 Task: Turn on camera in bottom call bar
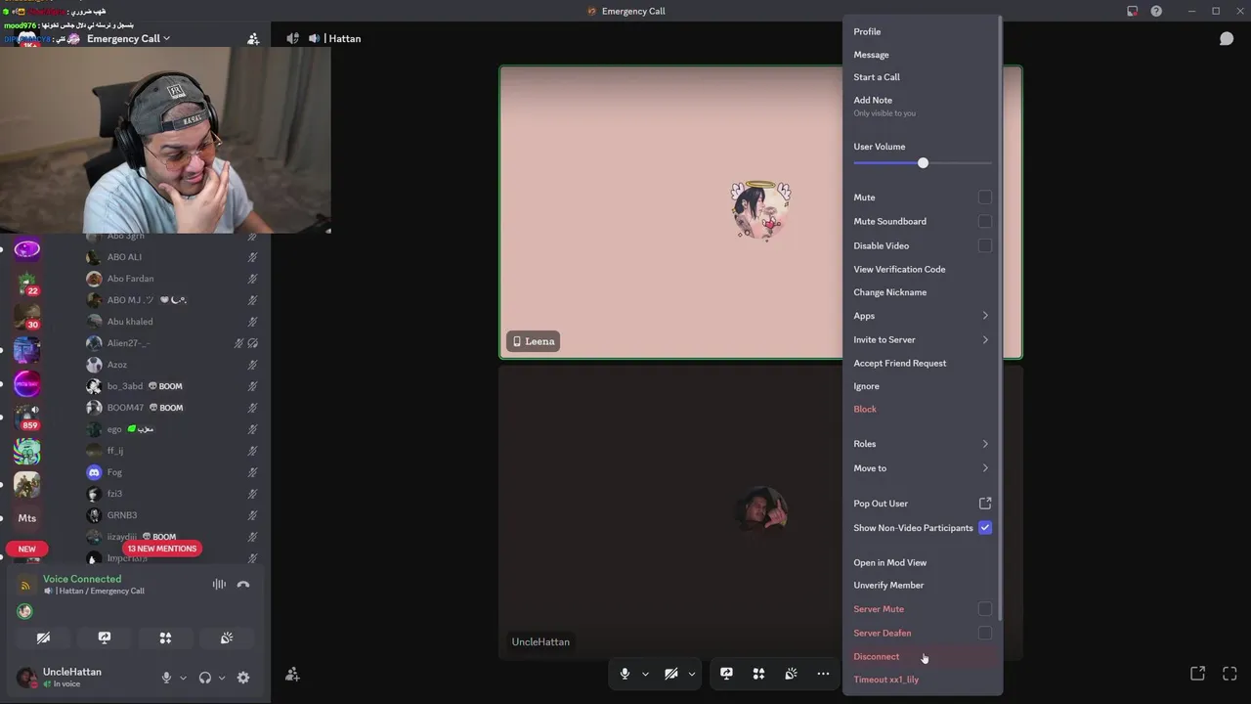tap(670, 674)
